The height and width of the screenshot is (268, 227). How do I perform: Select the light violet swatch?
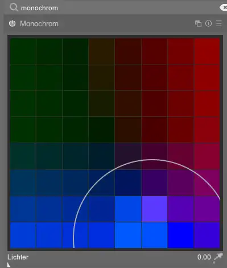point(154,209)
